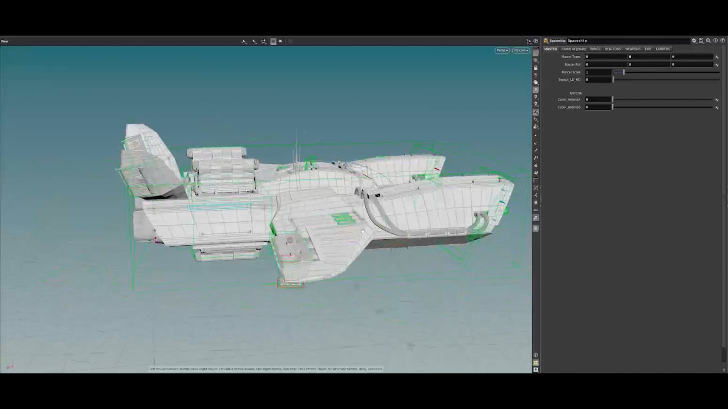Viewport: 728px width, 409px height.
Task: Open the No cam camera dropdown
Action: 521,50
